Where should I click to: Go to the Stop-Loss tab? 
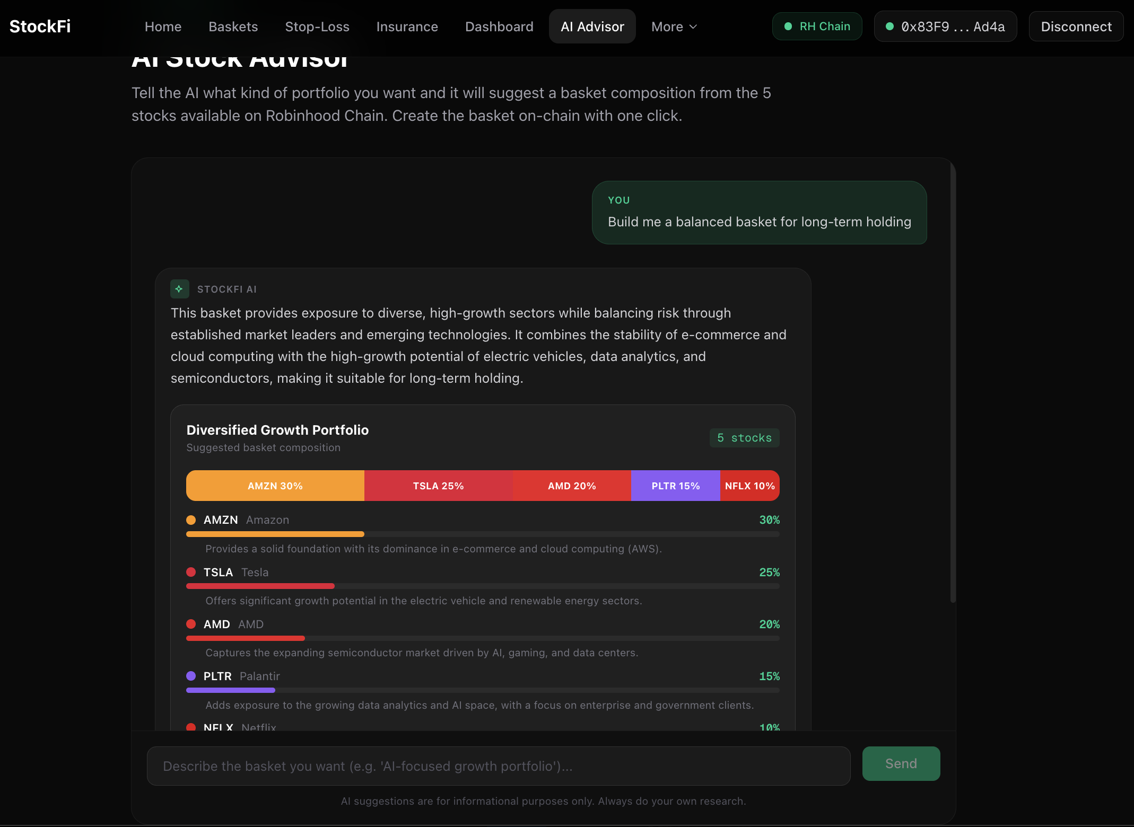tap(317, 27)
